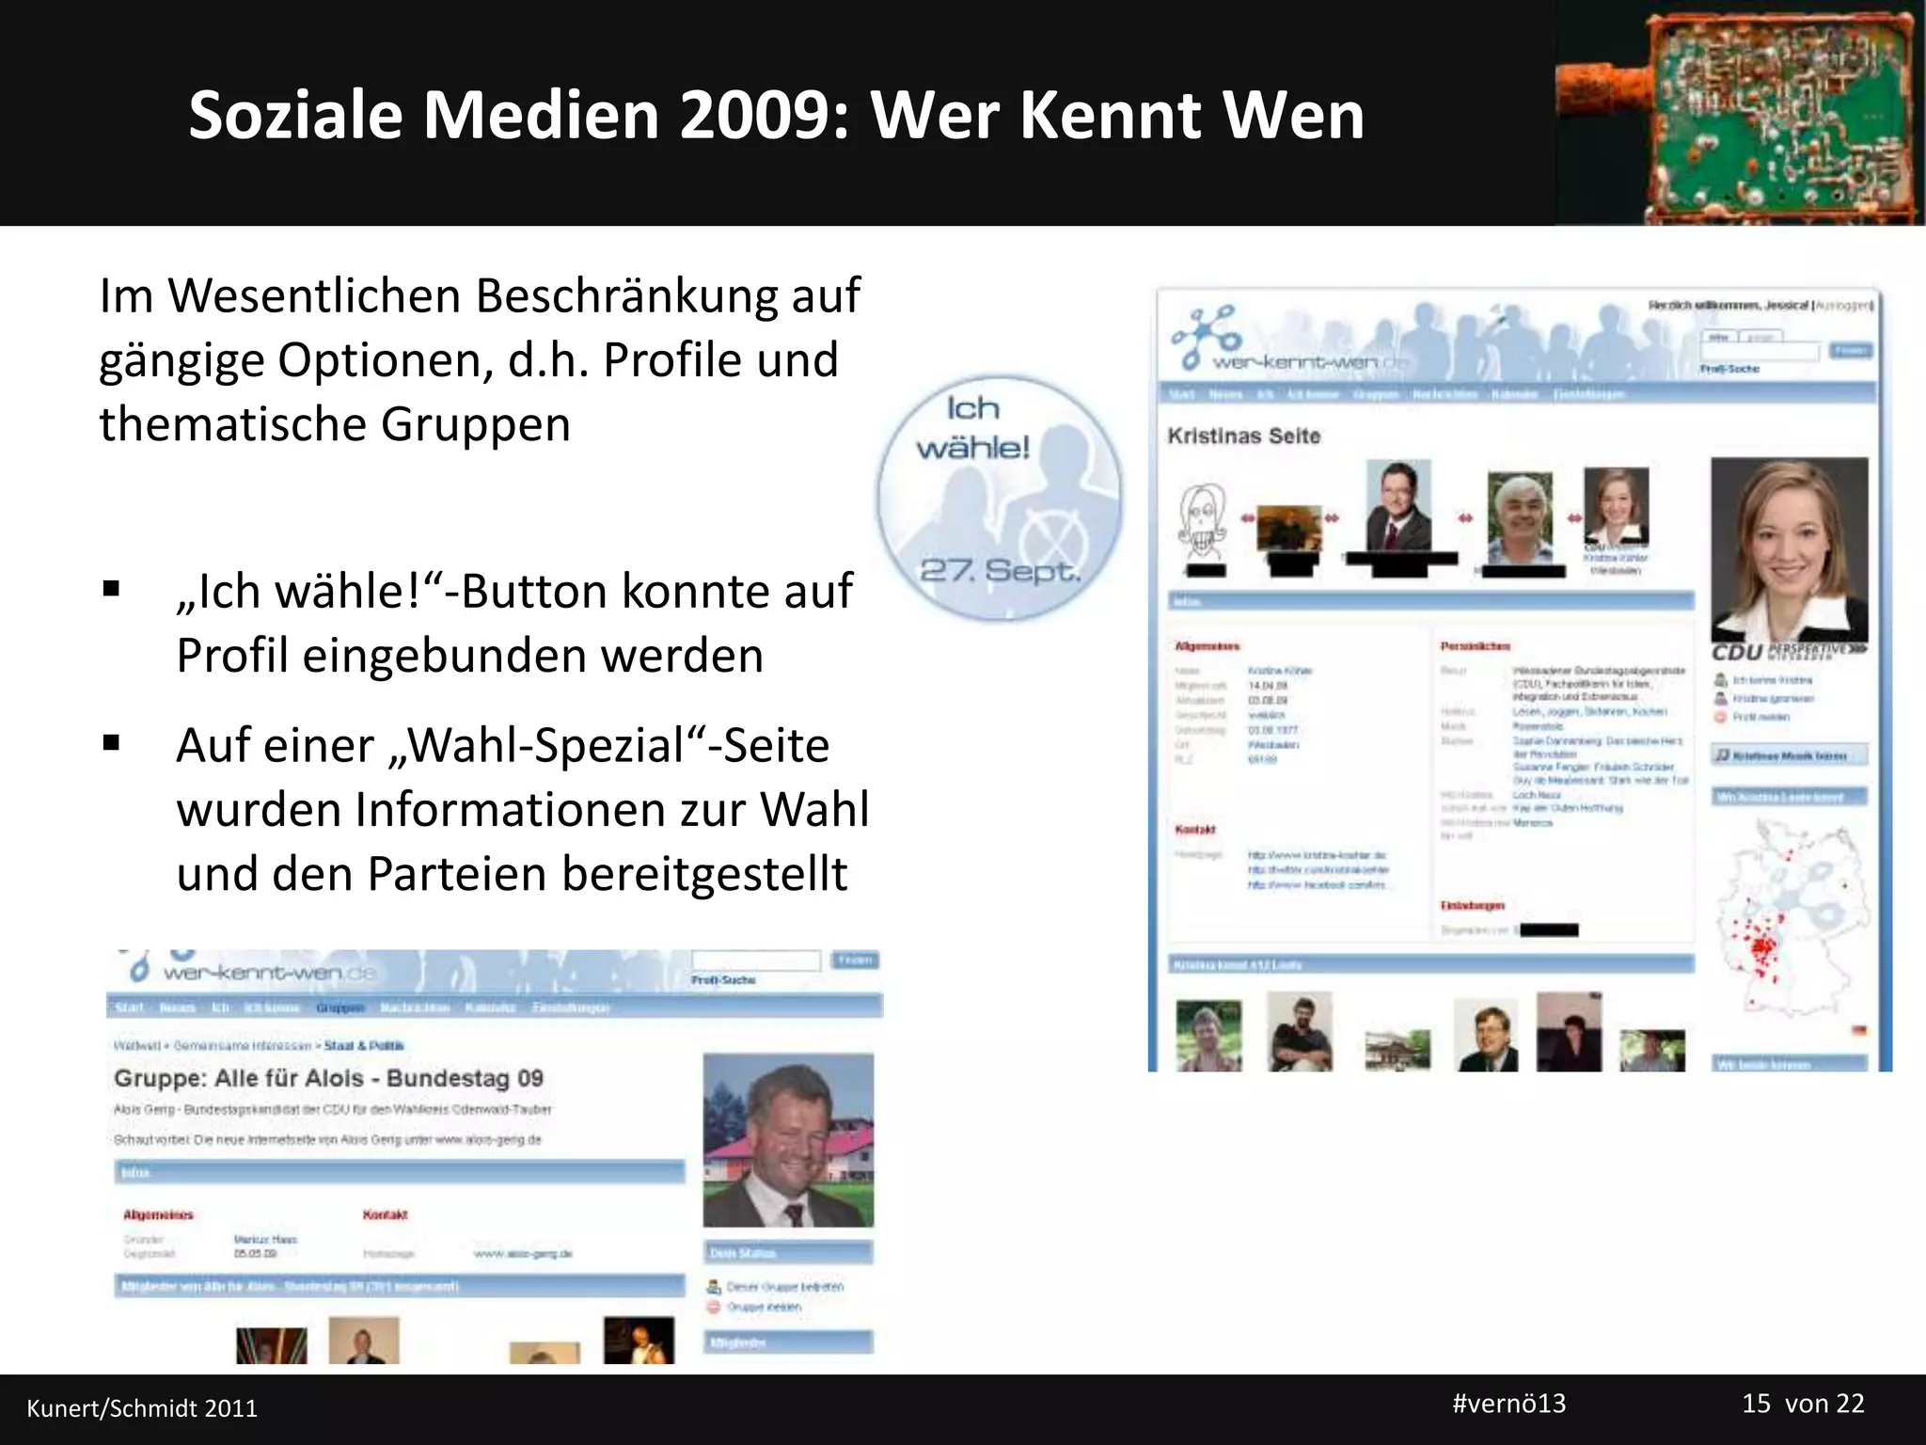Click the small Kristina Köhler thumbnail in the chain
Image resolution: width=1926 pixels, height=1445 pixels.
click(1616, 506)
